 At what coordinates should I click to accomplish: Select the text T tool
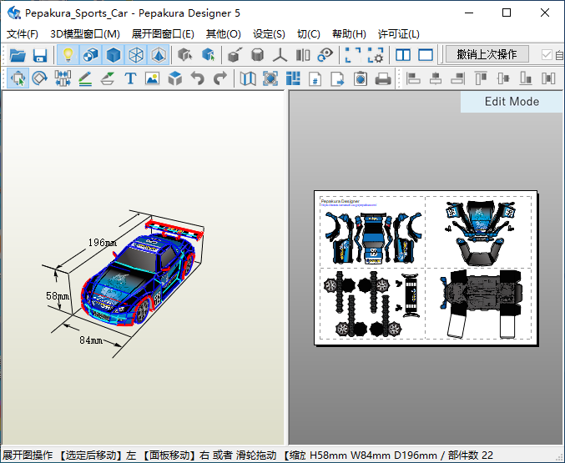coord(130,78)
